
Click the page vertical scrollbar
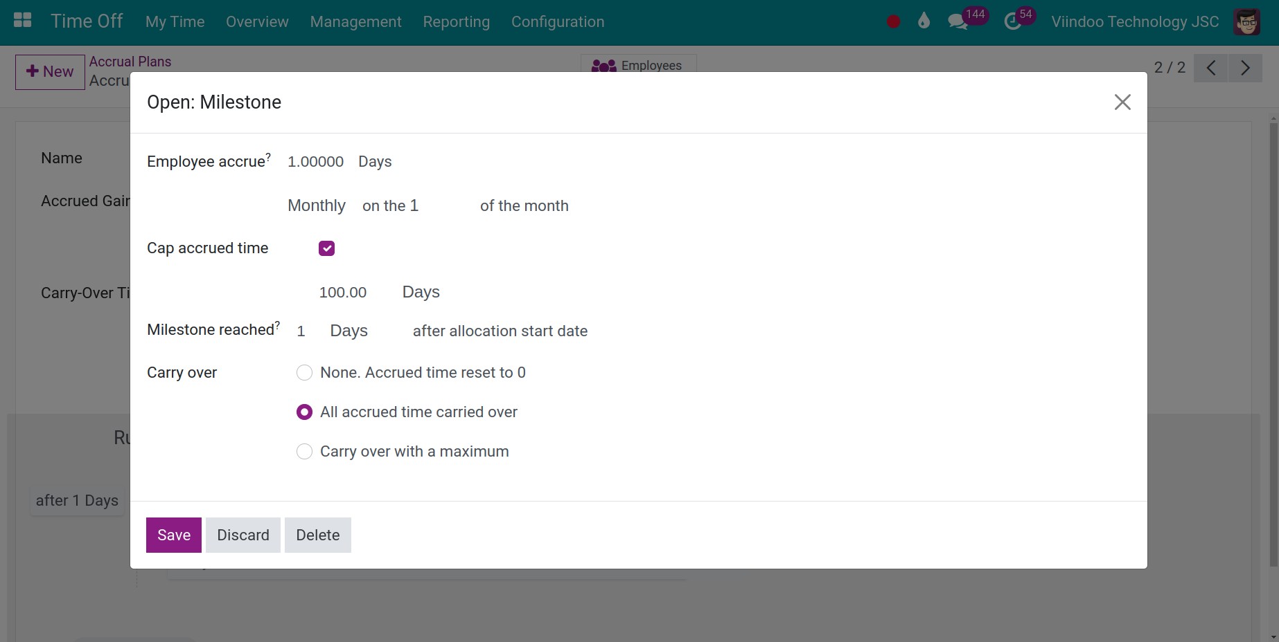pyautogui.click(x=1273, y=346)
